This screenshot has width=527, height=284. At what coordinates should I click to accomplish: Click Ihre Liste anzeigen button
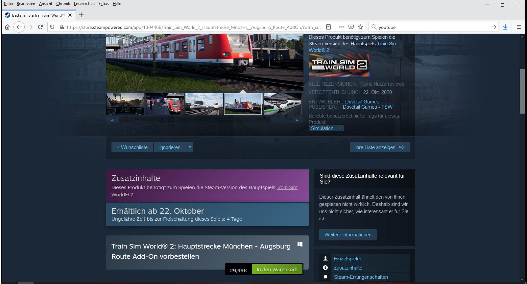click(380, 147)
